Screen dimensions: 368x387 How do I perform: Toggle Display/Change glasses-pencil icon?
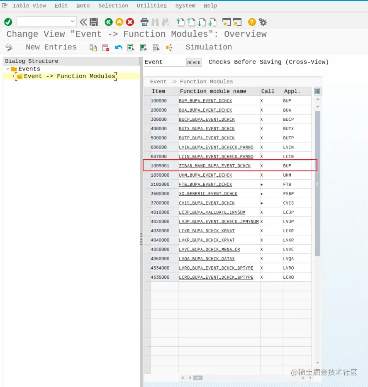point(9,47)
